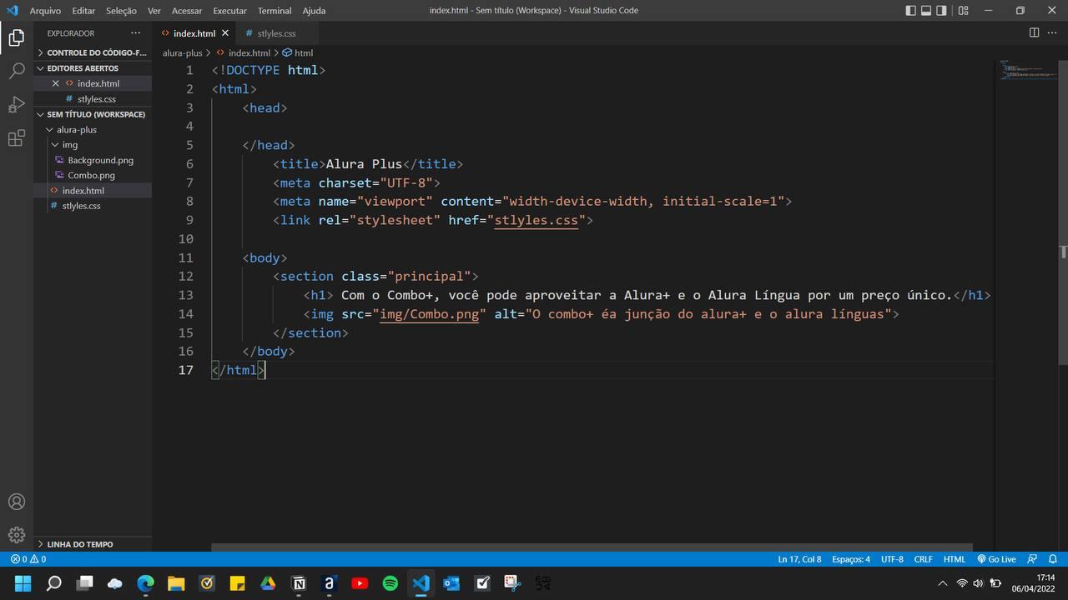Open editor more actions ellipsis
The width and height of the screenshot is (1068, 600).
click(1051, 32)
